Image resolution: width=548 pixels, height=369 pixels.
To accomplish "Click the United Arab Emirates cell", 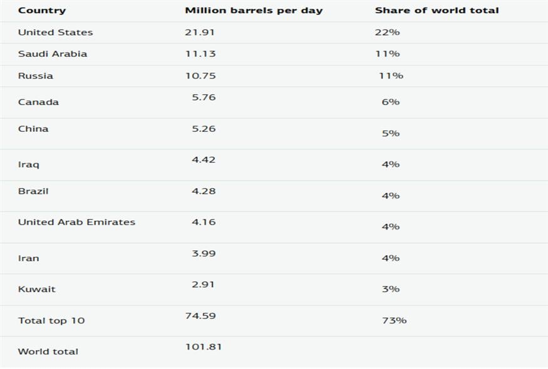I will pyautogui.click(x=76, y=222).
